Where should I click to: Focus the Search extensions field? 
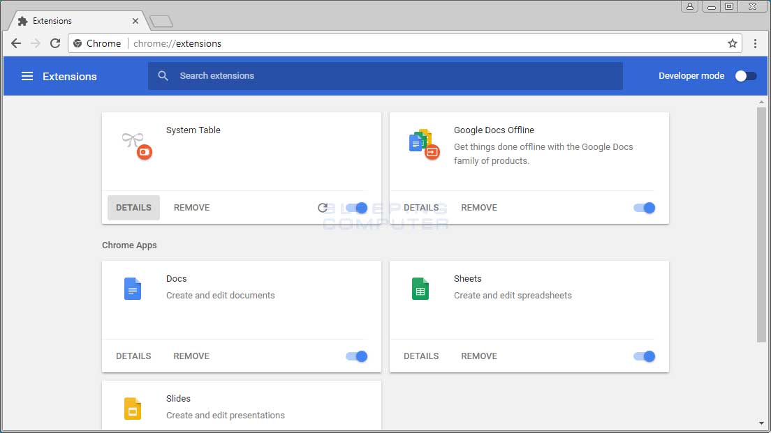(385, 76)
